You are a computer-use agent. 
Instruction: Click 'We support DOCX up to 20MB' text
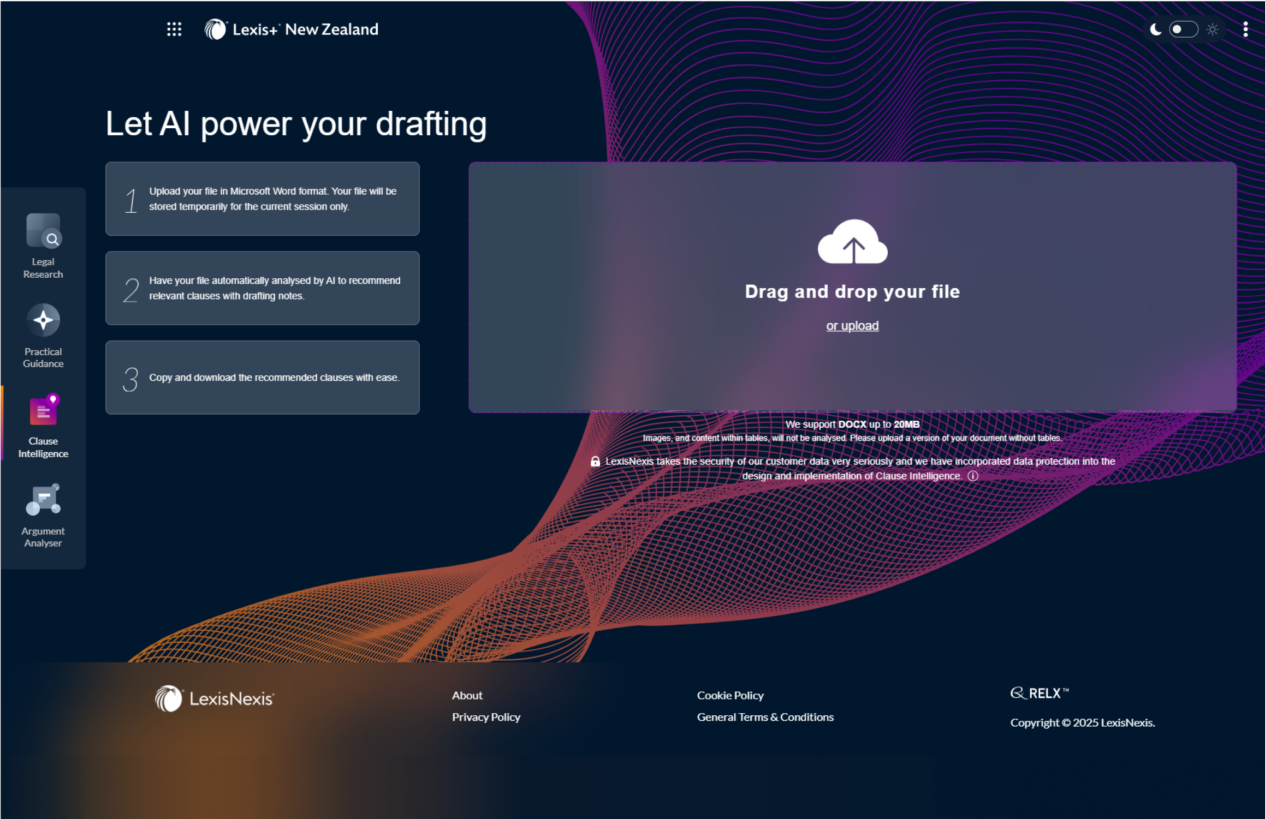(852, 425)
